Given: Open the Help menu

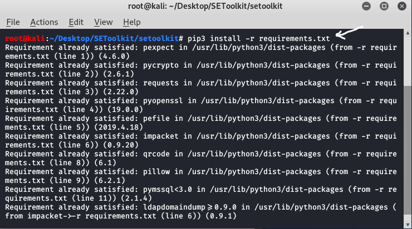Looking at the screenshot, I should click(x=131, y=22).
